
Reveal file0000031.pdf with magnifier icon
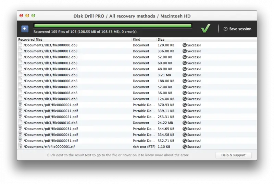coord(184,129)
